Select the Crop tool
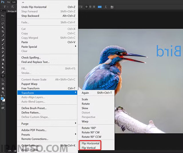This screenshot has width=183, height=153. coord(3,32)
